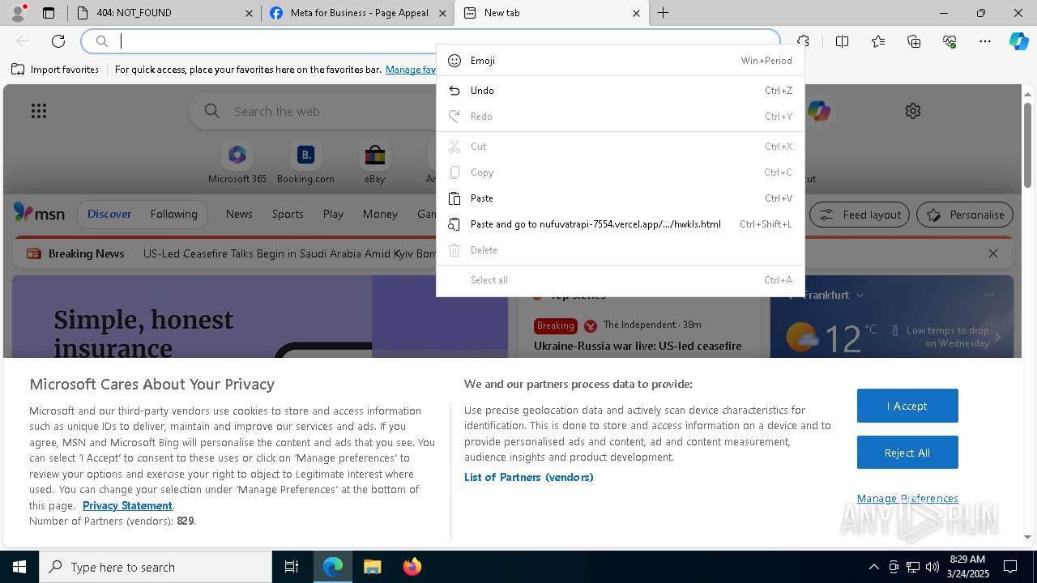Choose Emoji from the context menu

point(621,61)
